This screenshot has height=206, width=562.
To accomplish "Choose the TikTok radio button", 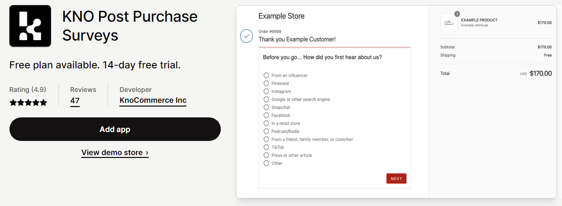I will (x=266, y=148).
